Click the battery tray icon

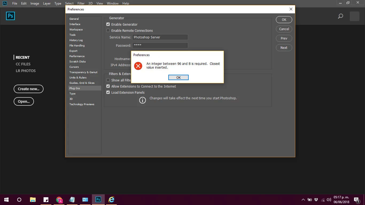tap(310, 200)
